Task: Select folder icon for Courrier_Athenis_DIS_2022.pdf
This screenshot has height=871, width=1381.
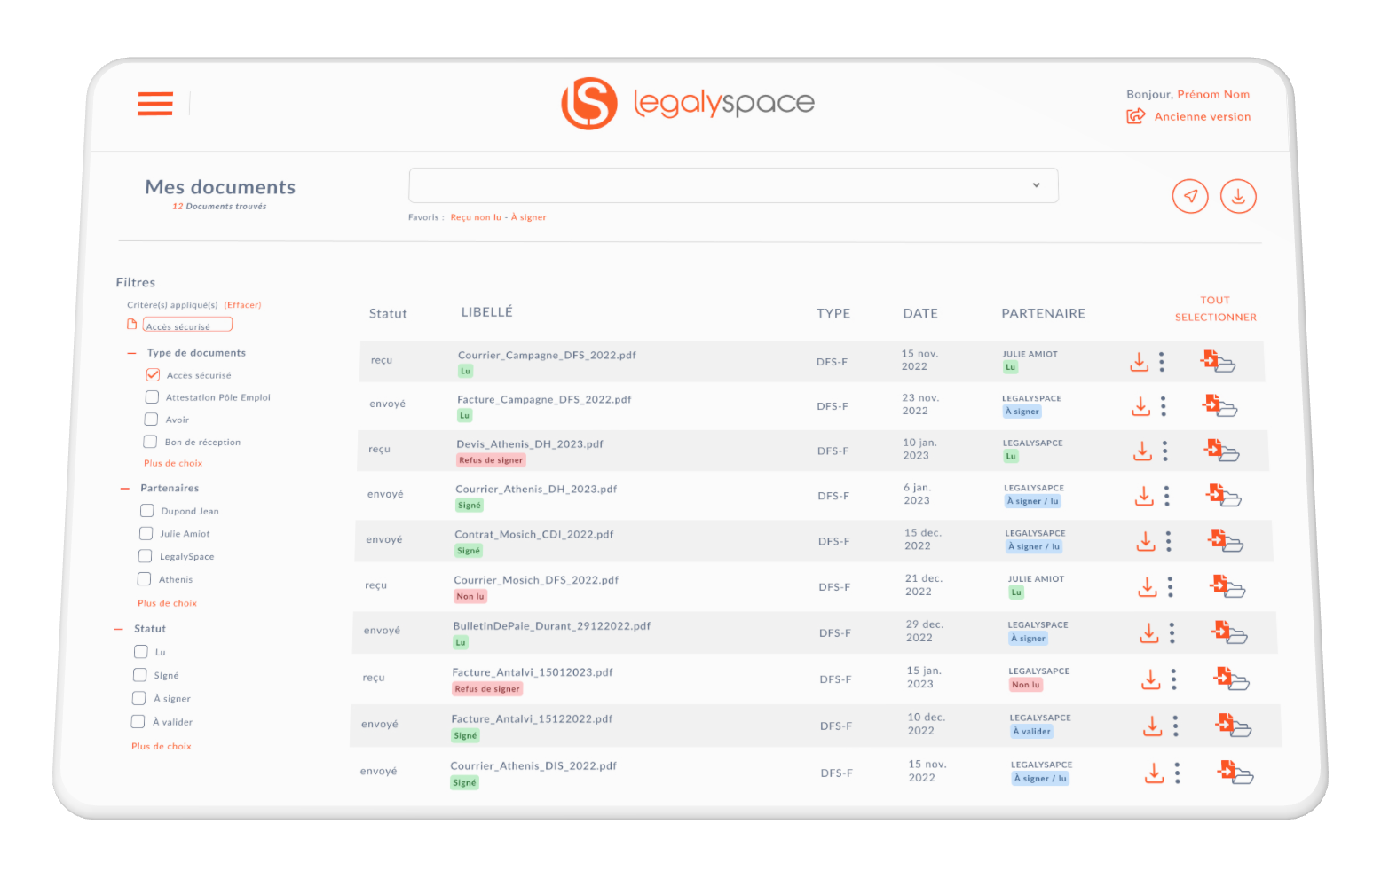Action: coord(1235,772)
